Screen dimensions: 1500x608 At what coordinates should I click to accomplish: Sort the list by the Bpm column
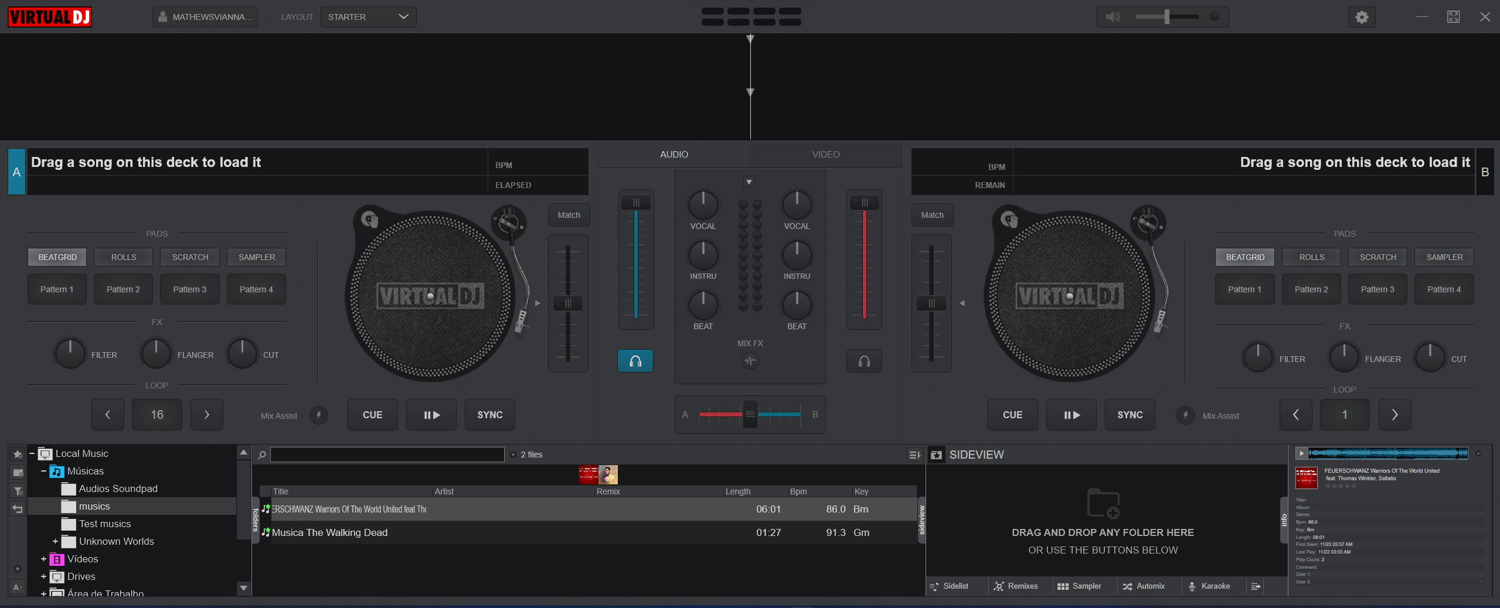point(819,491)
